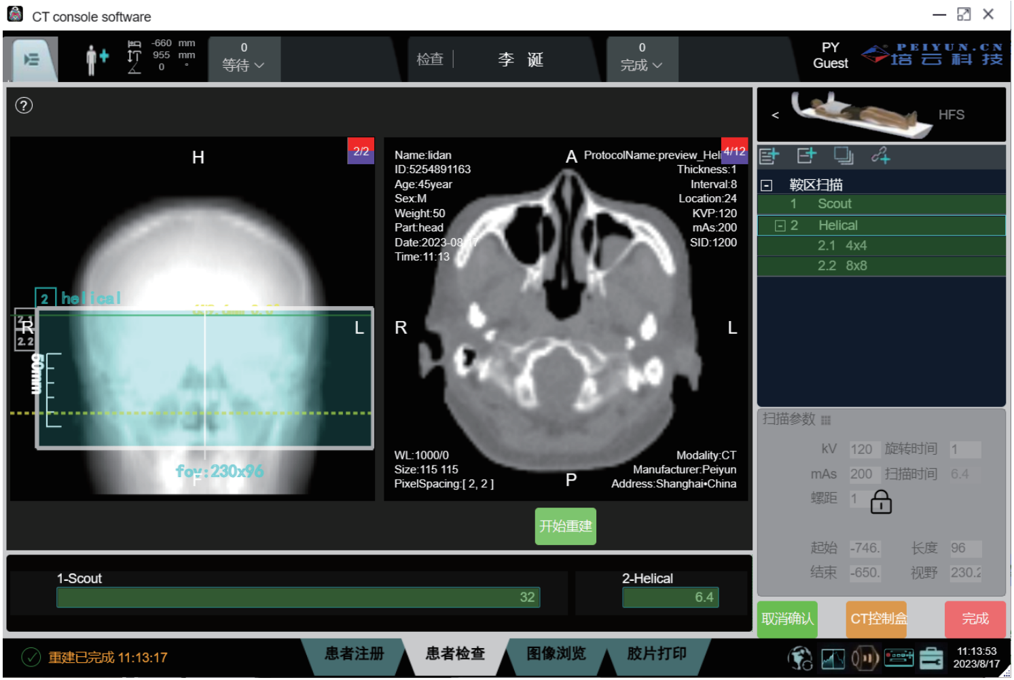Open the 完成 completed dropdown in top bar

[x=641, y=65]
